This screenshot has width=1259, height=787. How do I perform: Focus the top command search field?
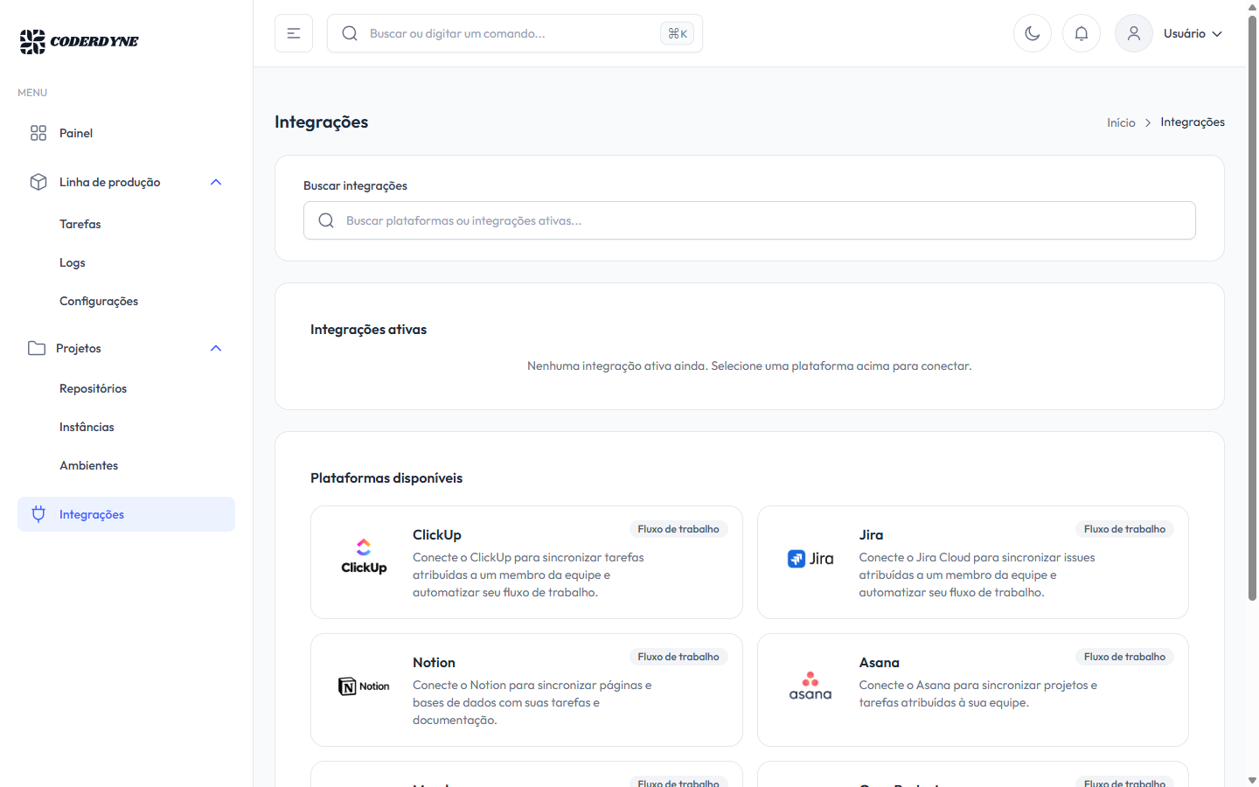point(515,33)
